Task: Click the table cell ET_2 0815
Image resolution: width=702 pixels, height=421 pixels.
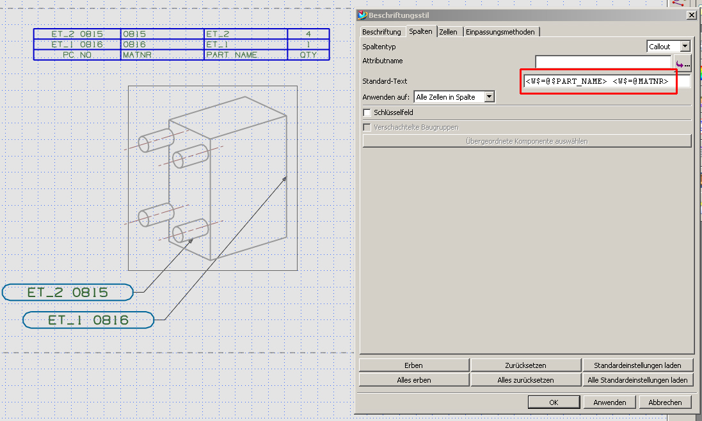Action: click(x=77, y=34)
